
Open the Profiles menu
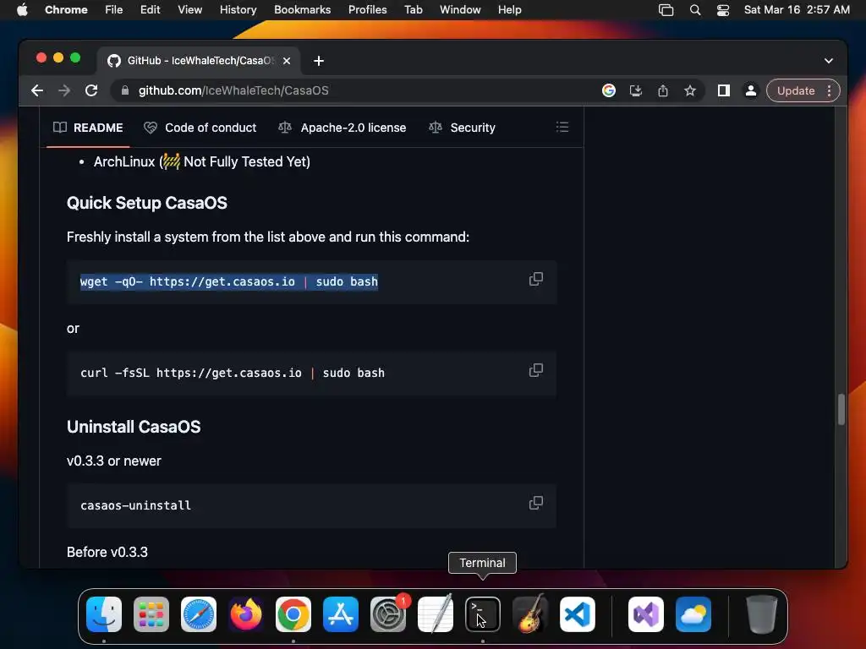367,10
